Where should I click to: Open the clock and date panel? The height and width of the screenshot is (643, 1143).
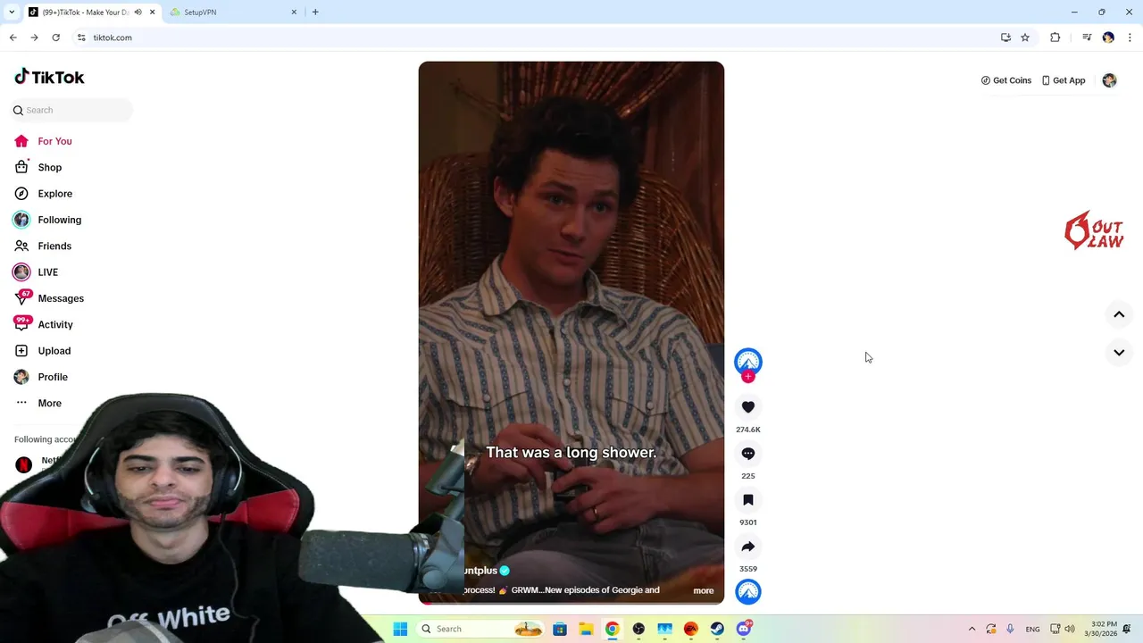click(x=1103, y=629)
